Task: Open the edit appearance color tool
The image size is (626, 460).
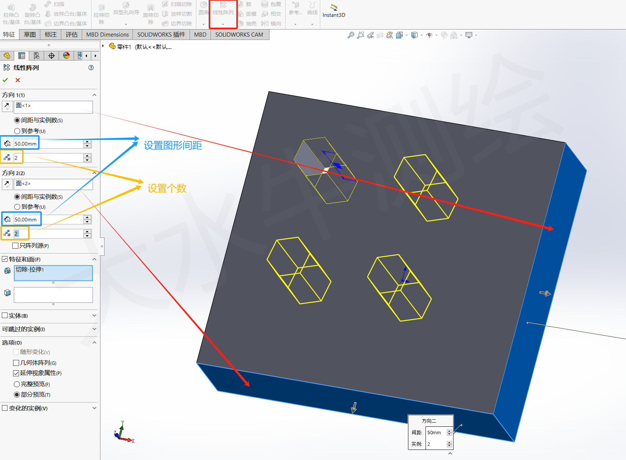Action: pos(66,55)
